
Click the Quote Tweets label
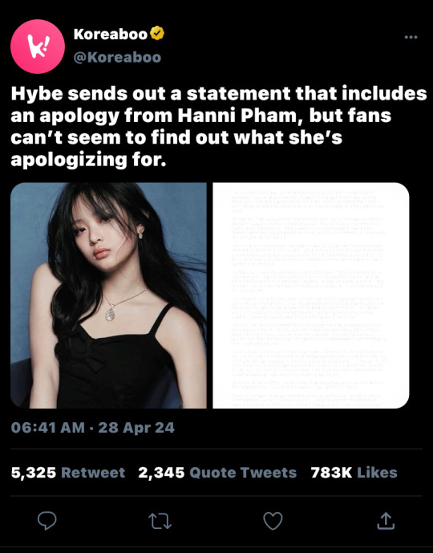click(x=243, y=473)
